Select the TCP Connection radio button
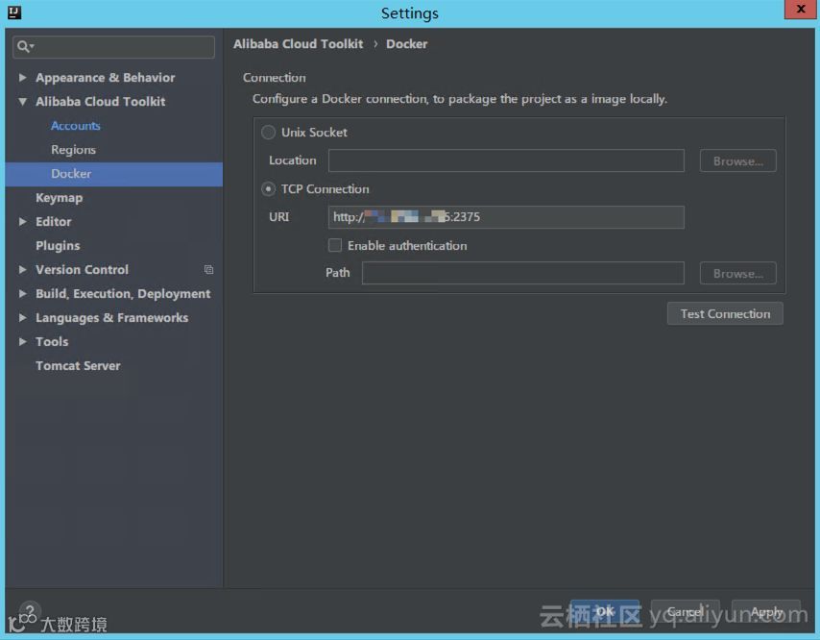820x640 pixels. tap(268, 189)
